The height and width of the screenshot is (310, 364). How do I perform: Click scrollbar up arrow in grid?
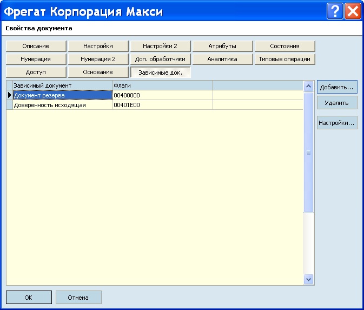coord(308,86)
